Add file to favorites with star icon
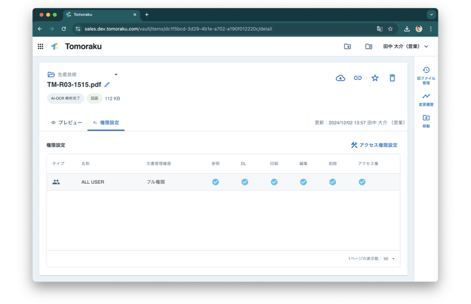This screenshot has width=471, height=304. coord(375,78)
